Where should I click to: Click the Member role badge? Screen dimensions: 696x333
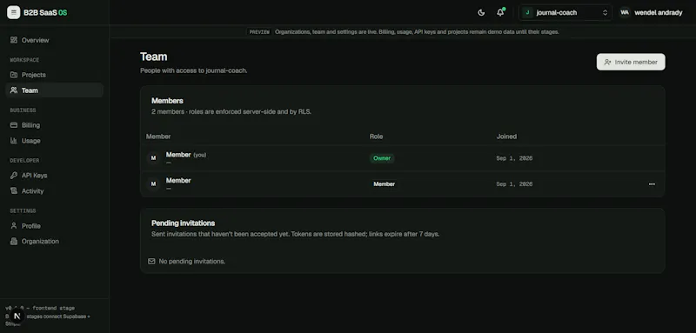tap(384, 184)
